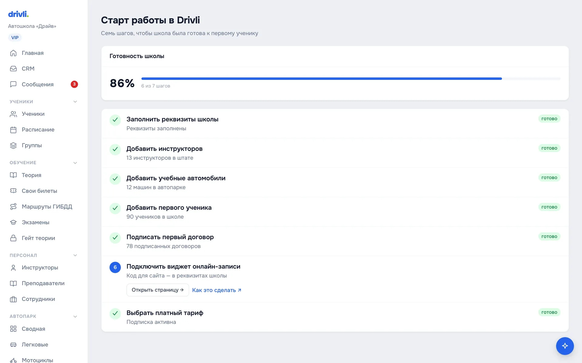Screen dimensions: 582x363
Task: Select Экзамены in the sidebar
Action: [44, 222]
